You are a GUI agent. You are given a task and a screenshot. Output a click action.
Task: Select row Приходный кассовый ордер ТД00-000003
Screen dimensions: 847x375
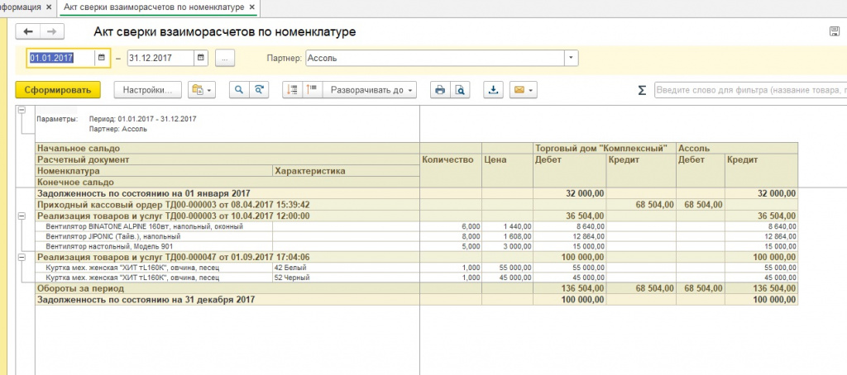point(416,205)
